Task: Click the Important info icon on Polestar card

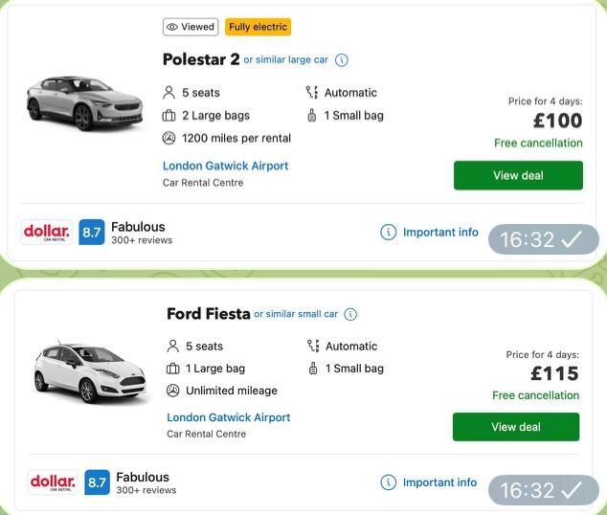Action: pyautogui.click(x=388, y=232)
